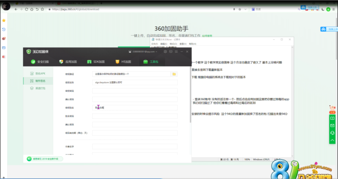This screenshot has height=179, width=338.
Task: Click the 100% zoom value in Notepad status bar
Action: (247, 160)
